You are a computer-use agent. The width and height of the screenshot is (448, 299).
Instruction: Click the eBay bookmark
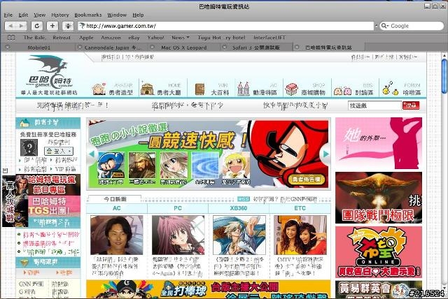tap(134, 37)
